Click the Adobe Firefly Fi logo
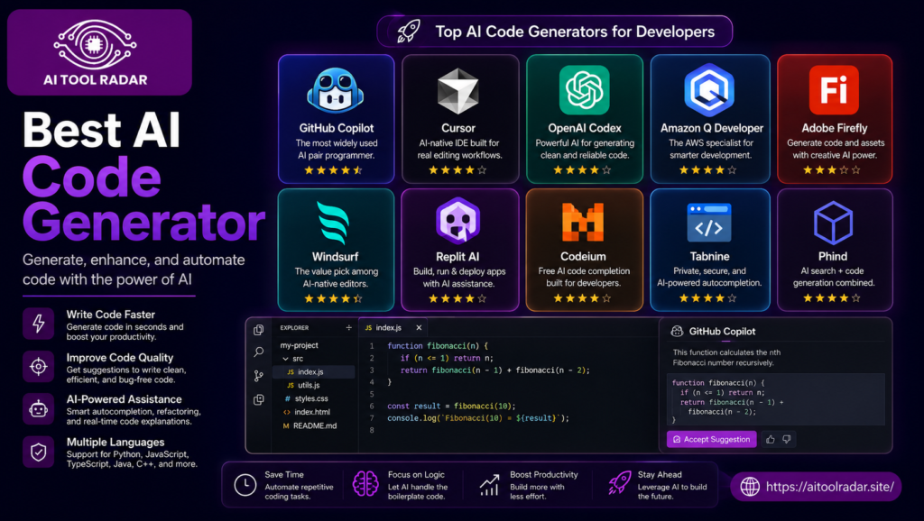924x521 pixels. coord(834,89)
